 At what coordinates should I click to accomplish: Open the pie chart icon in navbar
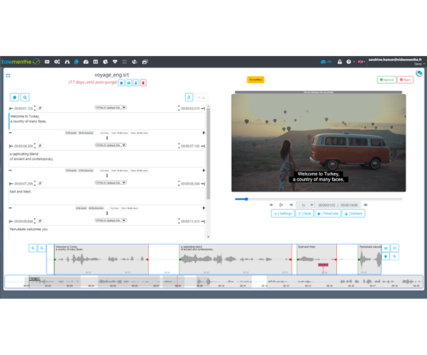point(105,62)
